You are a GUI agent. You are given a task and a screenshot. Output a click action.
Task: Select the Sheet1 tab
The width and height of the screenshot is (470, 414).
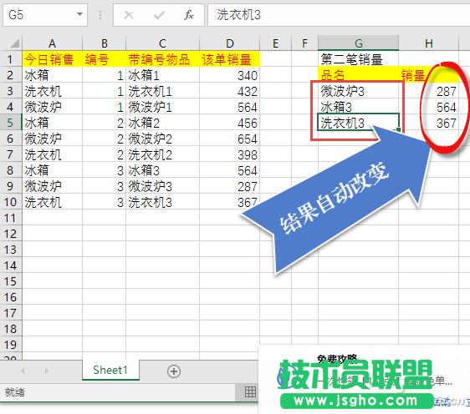pyautogui.click(x=110, y=370)
